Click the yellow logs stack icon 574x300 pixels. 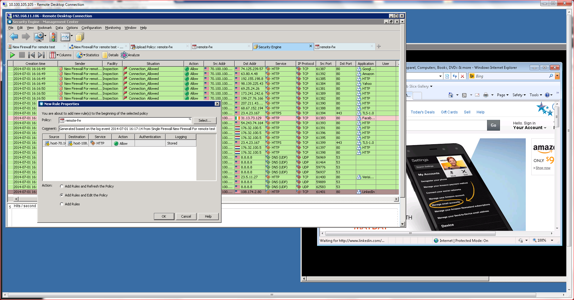(80, 37)
